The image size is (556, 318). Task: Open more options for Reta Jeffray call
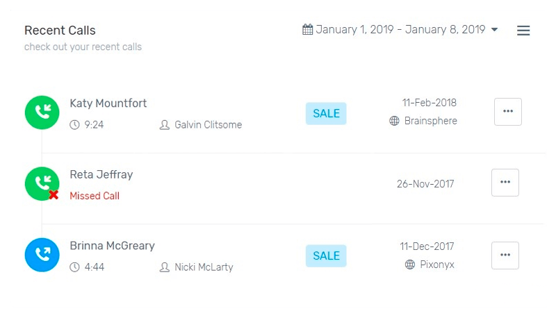pyautogui.click(x=505, y=182)
